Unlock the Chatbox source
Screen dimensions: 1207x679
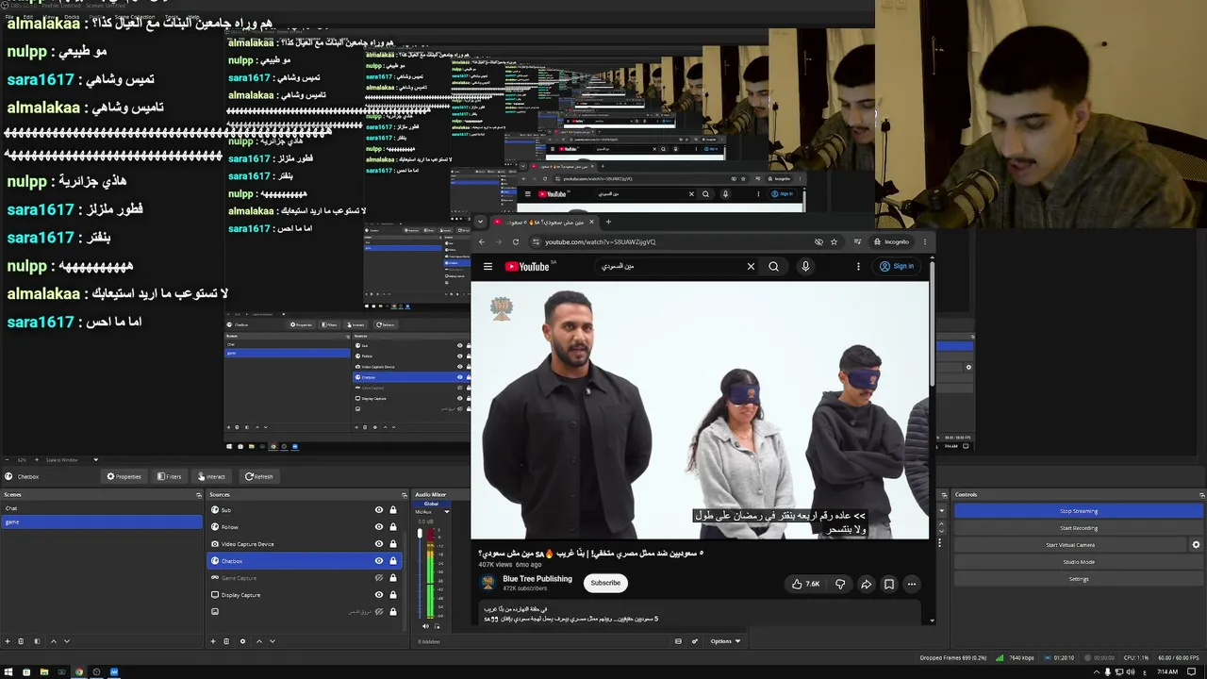(x=393, y=561)
